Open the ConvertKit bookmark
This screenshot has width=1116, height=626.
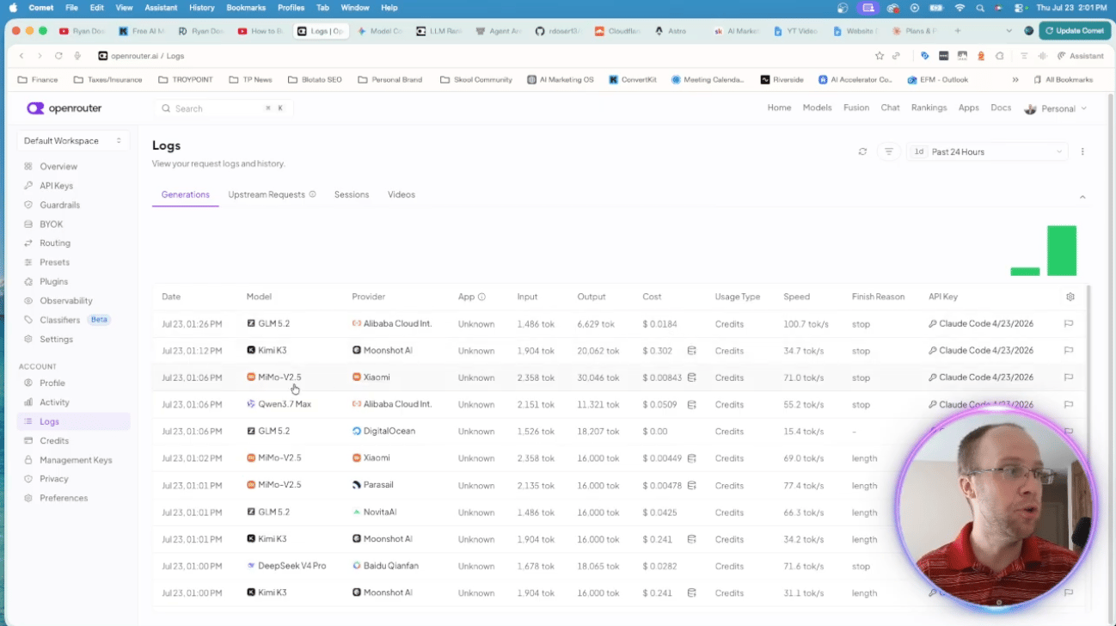(x=633, y=80)
